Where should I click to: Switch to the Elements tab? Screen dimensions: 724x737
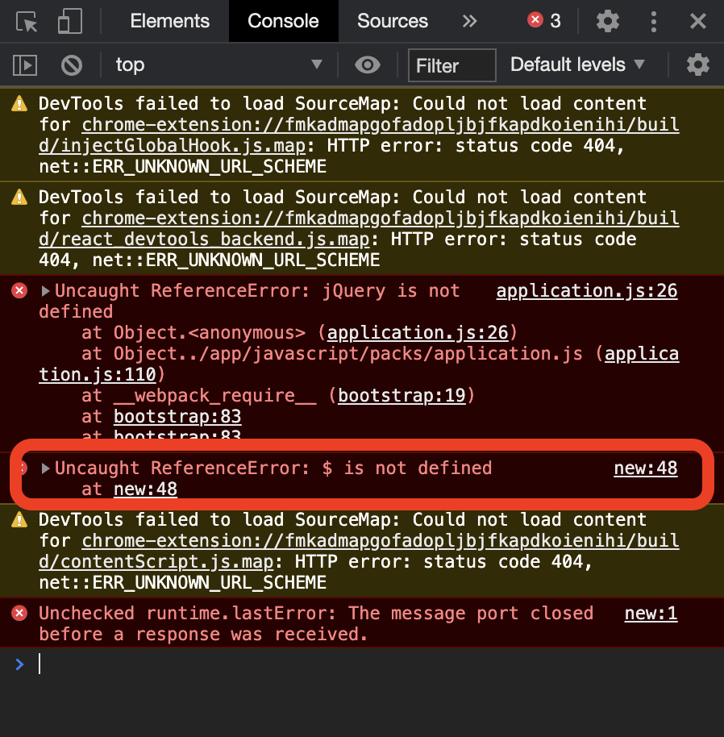(169, 21)
